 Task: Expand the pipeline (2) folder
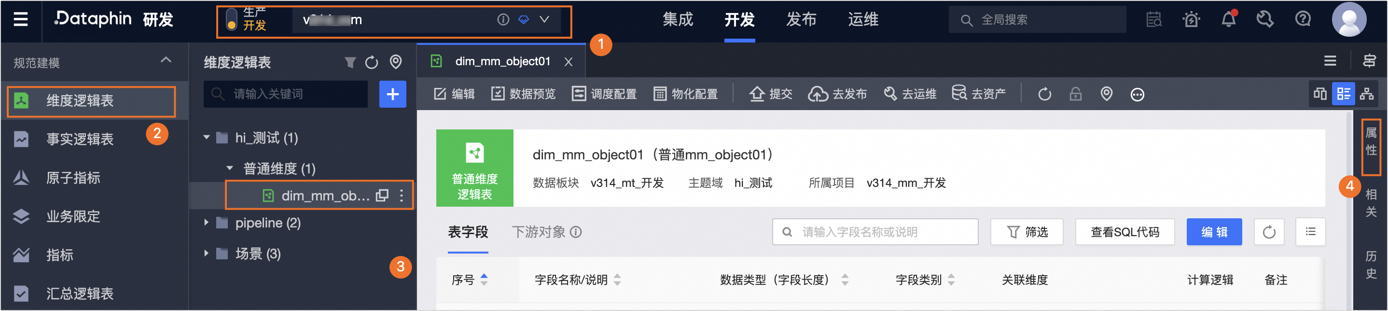pyautogui.click(x=206, y=223)
